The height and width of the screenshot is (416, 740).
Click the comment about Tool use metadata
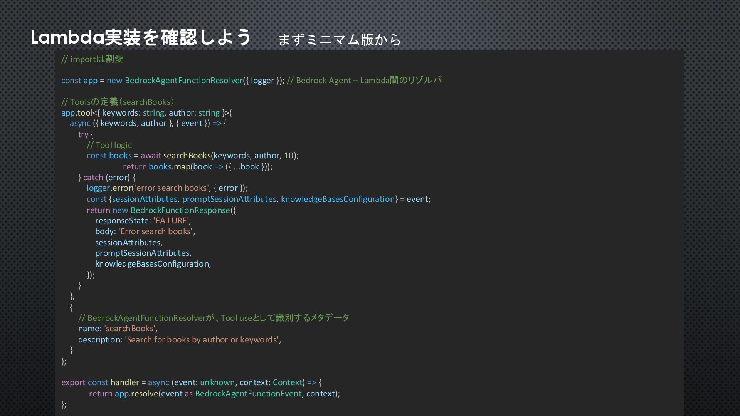214,318
